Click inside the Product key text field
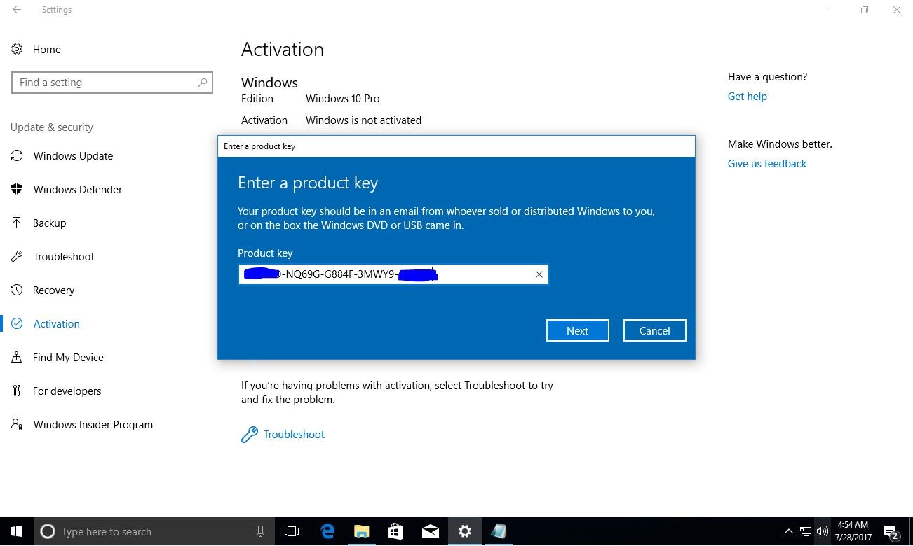This screenshot has height=546, width=913. (393, 274)
